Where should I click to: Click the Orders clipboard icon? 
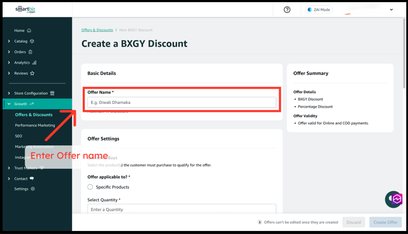tap(30, 52)
